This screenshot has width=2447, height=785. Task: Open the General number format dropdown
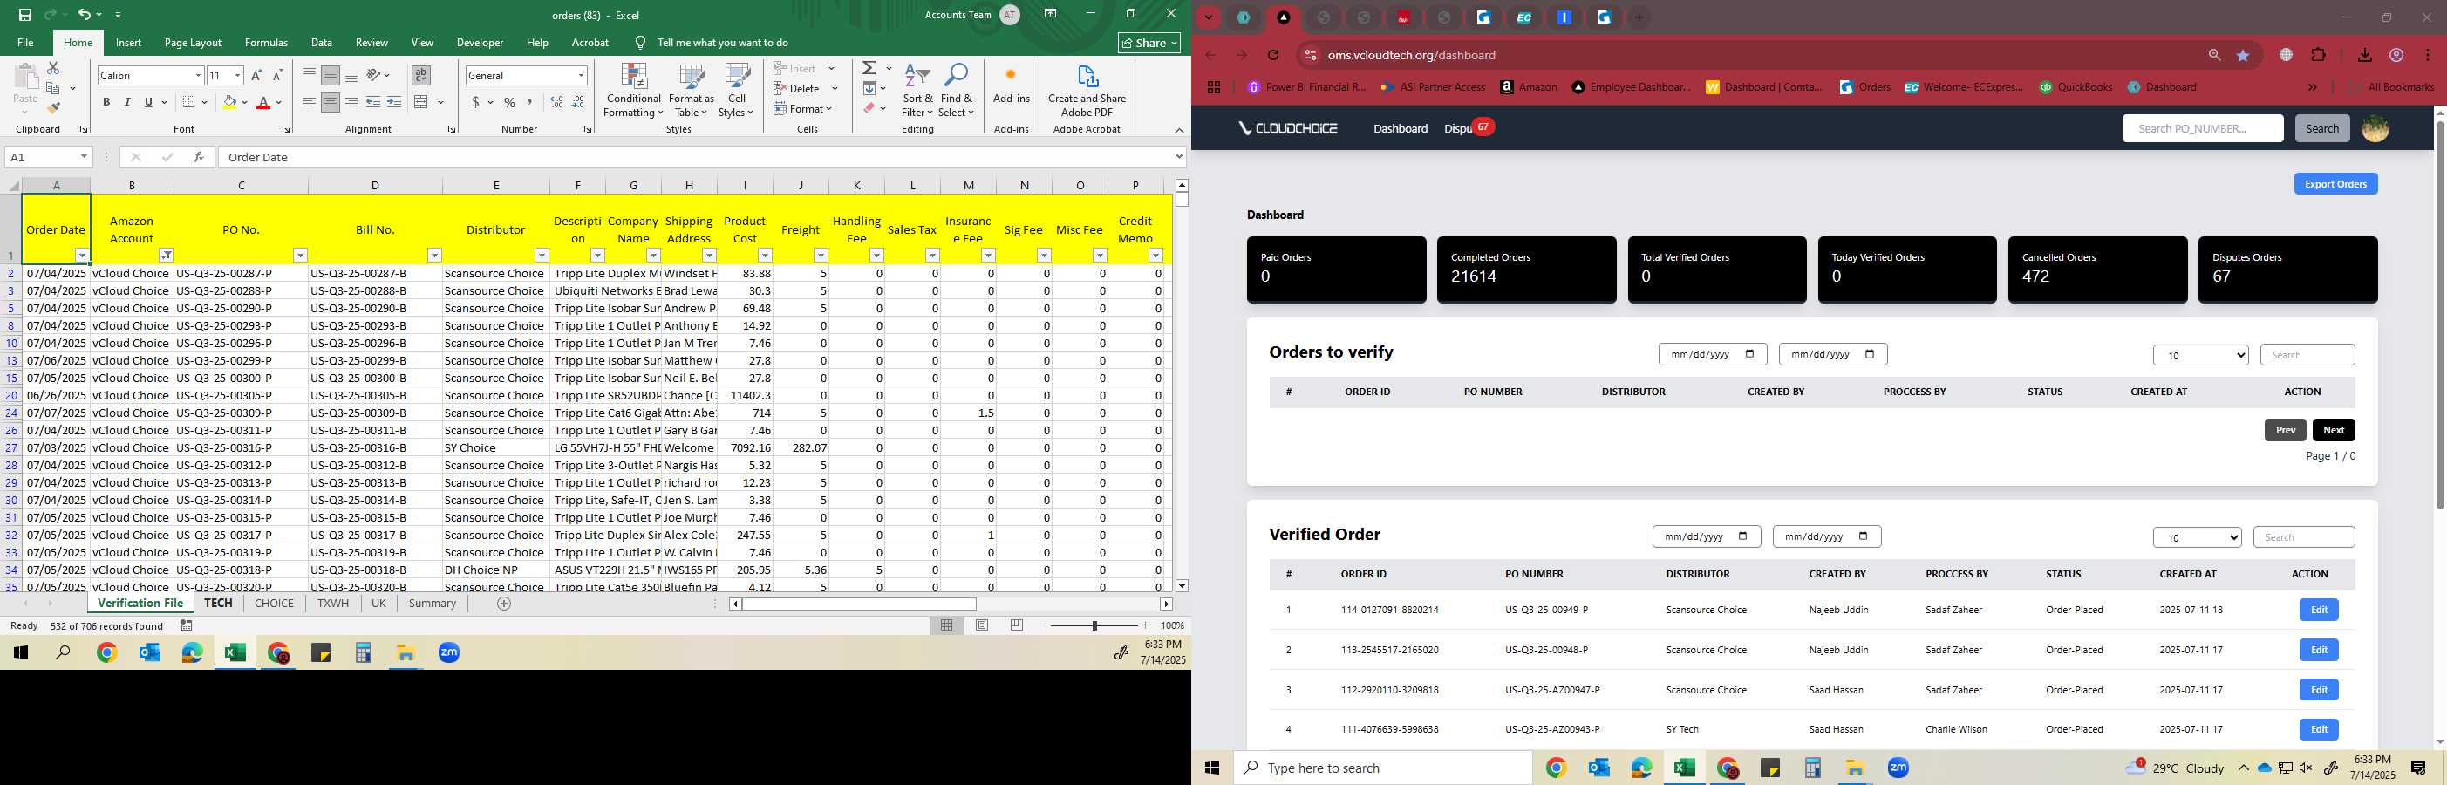(x=581, y=76)
